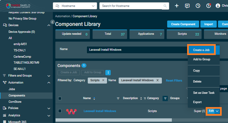Collapse the Devices section in sidebar
The image size is (228, 123).
(49, 25)
